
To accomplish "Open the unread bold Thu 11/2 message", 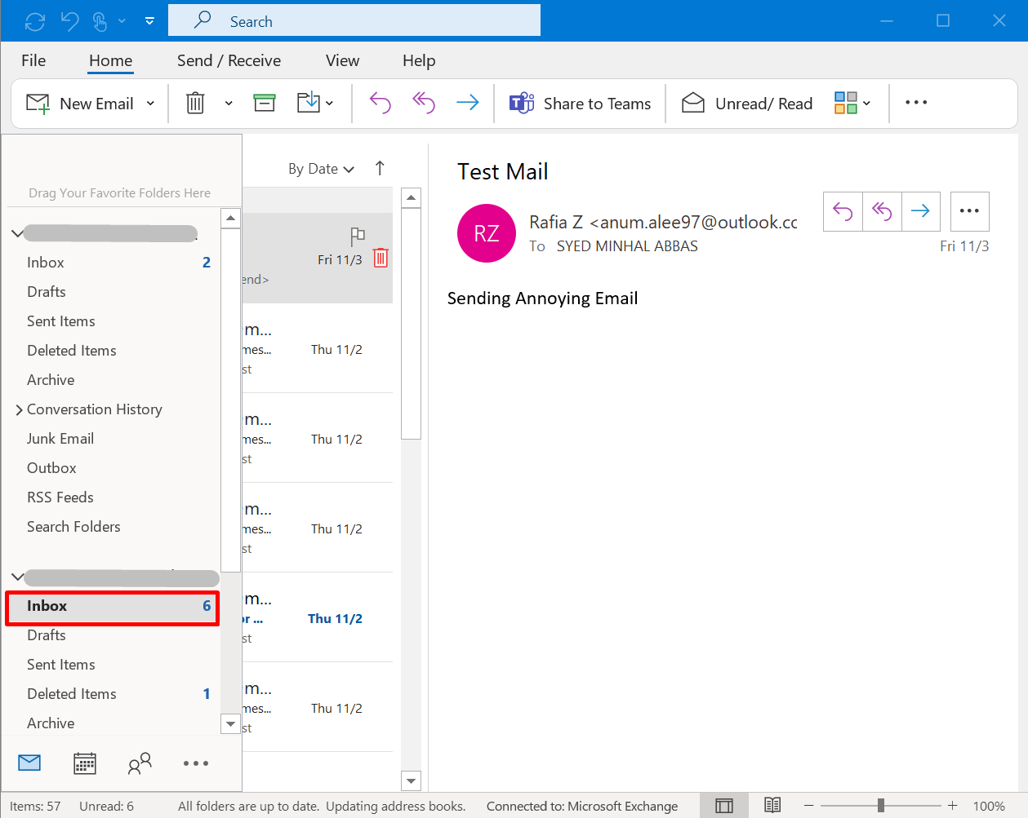I will coord(318,617).
